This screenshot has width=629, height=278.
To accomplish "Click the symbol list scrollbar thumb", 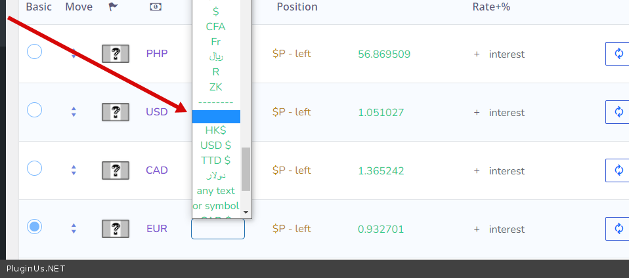I will [x=246, y=169].
